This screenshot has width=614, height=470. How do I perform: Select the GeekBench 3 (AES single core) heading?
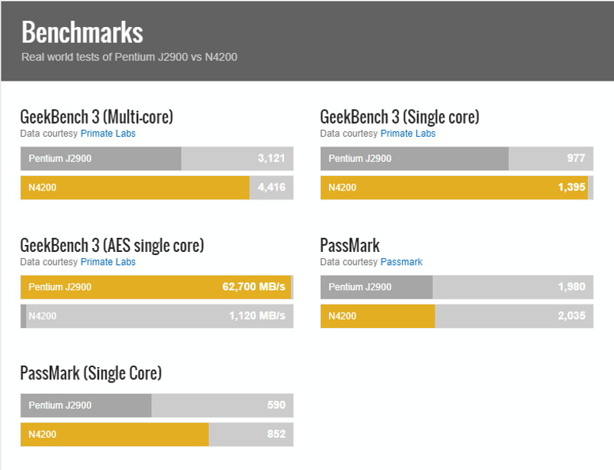pyautogui.click(x=112, y=245)
